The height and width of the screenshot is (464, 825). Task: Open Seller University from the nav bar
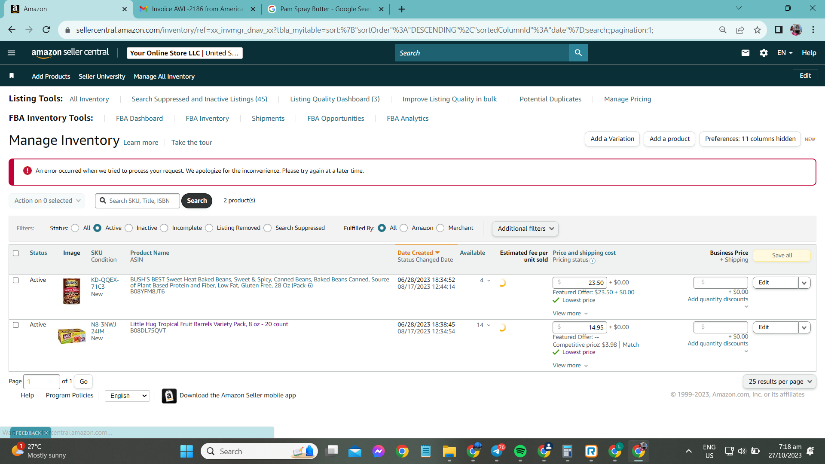[x=102, y=76]
